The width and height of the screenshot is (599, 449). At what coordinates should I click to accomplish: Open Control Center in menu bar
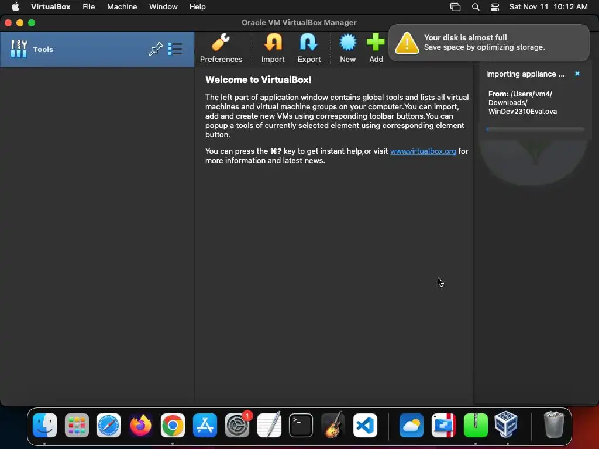pyautogui.click(x=495, y=7)
